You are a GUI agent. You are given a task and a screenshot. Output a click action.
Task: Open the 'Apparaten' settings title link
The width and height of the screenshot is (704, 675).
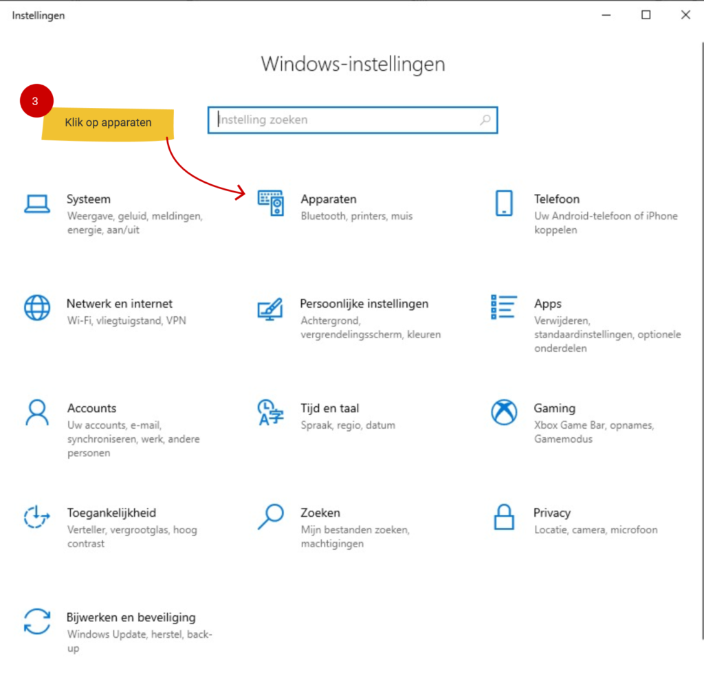pyautogui.click(x=329, y=199)
